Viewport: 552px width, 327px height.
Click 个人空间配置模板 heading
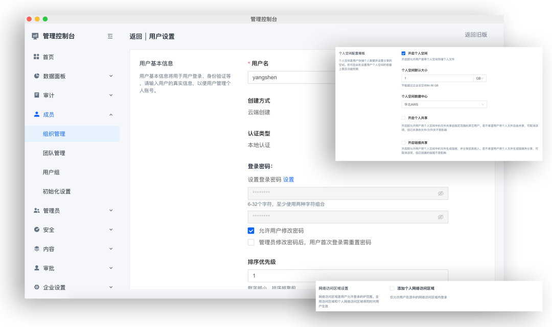coord(352,54)
